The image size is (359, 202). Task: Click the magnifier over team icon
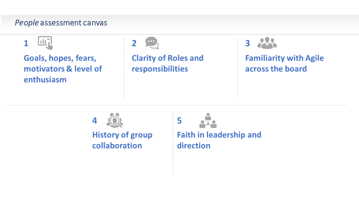pos(114,120)
